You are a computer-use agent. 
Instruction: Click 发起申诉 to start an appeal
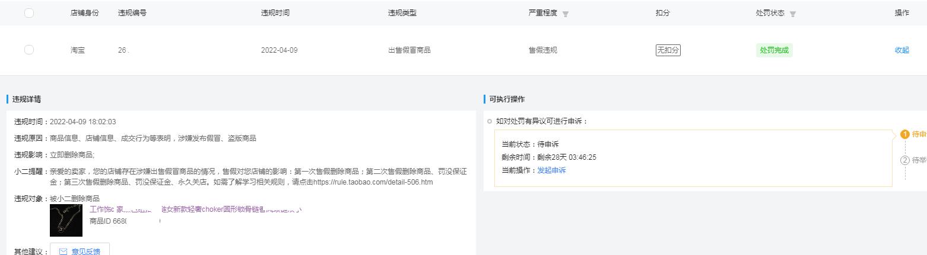pyautogui.click(x=551, y=170)
